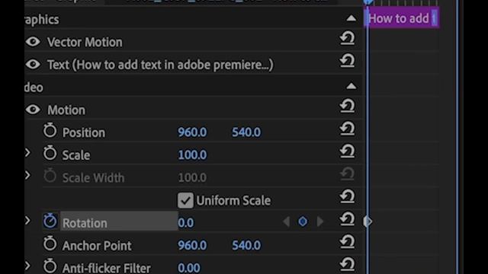This screenshot has width=488, height=274.
Task: Collapse the Video section
Action: point(352,86)
